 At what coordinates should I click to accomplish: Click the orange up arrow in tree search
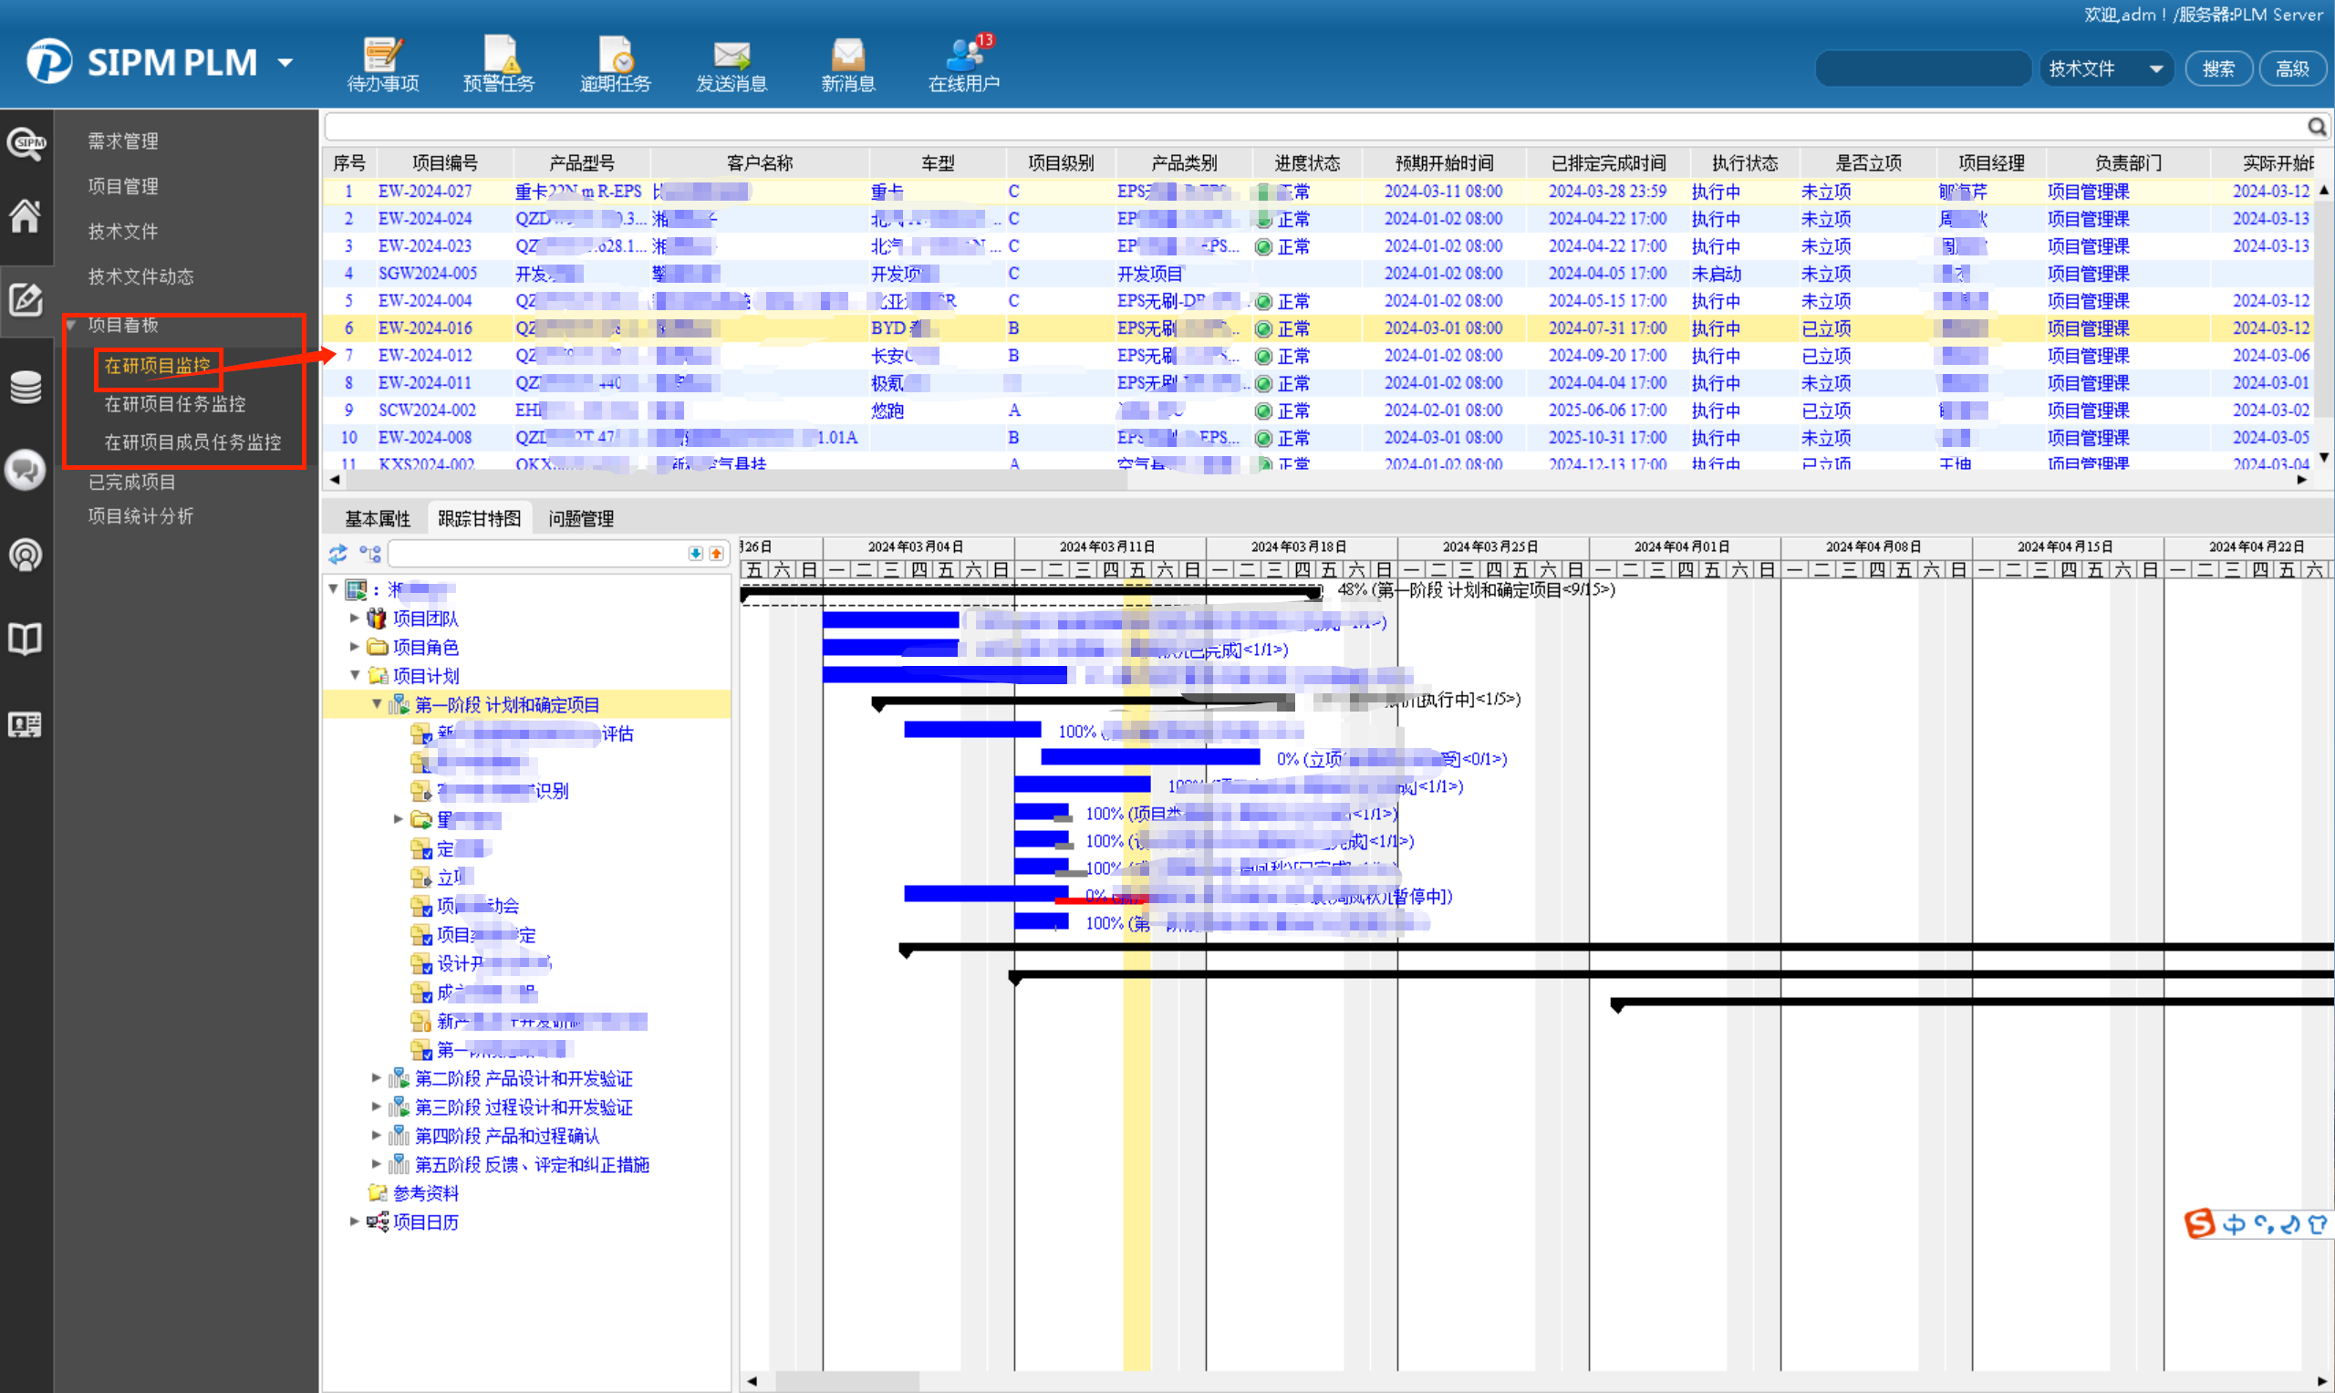click(x=716, y=554)
